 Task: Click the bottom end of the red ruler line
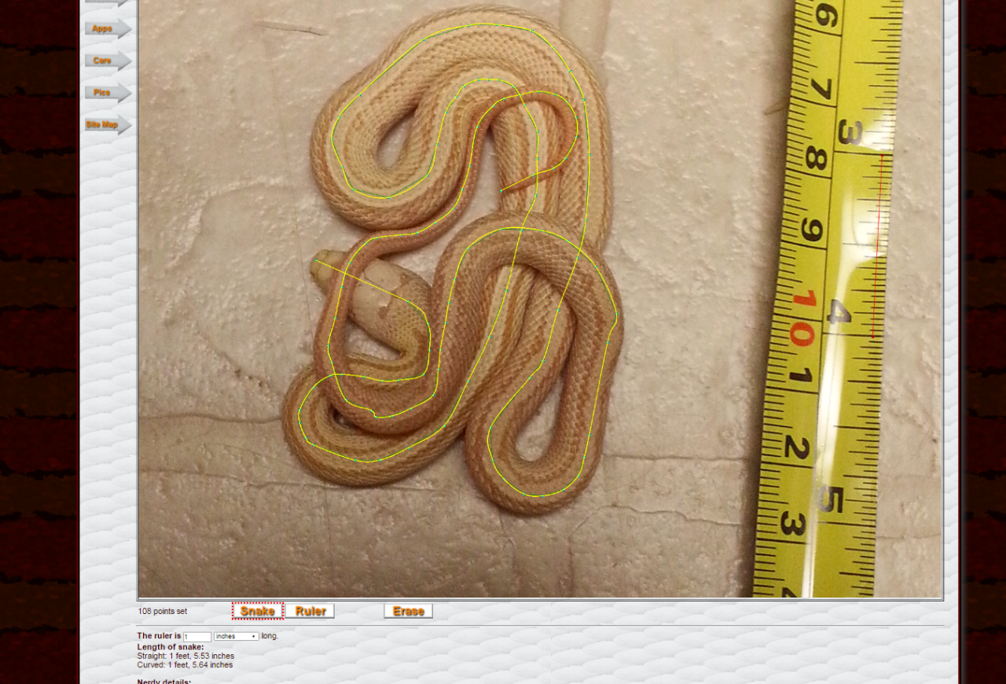(x=872, y=338)
